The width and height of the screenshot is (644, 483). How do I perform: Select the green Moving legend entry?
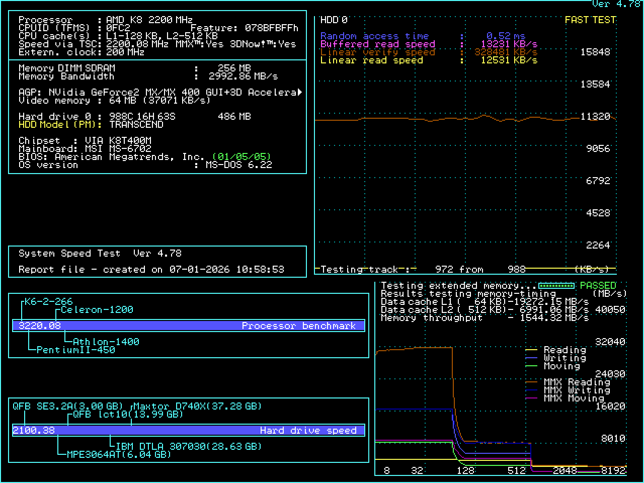[x=561, y=366]
